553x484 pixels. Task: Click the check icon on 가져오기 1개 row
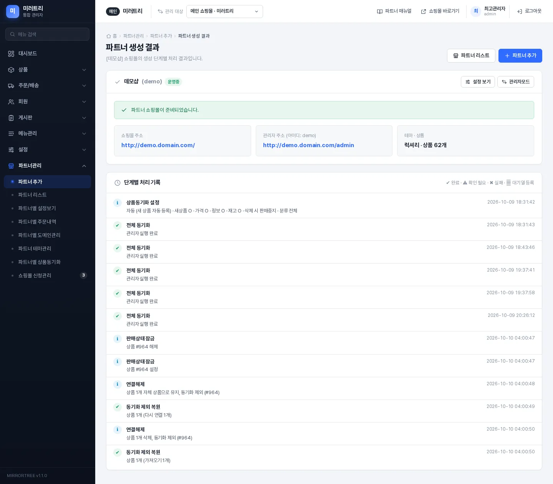click(x=118, y=453)
